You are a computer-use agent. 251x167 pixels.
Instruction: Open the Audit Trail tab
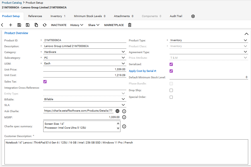[x=176, y=16]
